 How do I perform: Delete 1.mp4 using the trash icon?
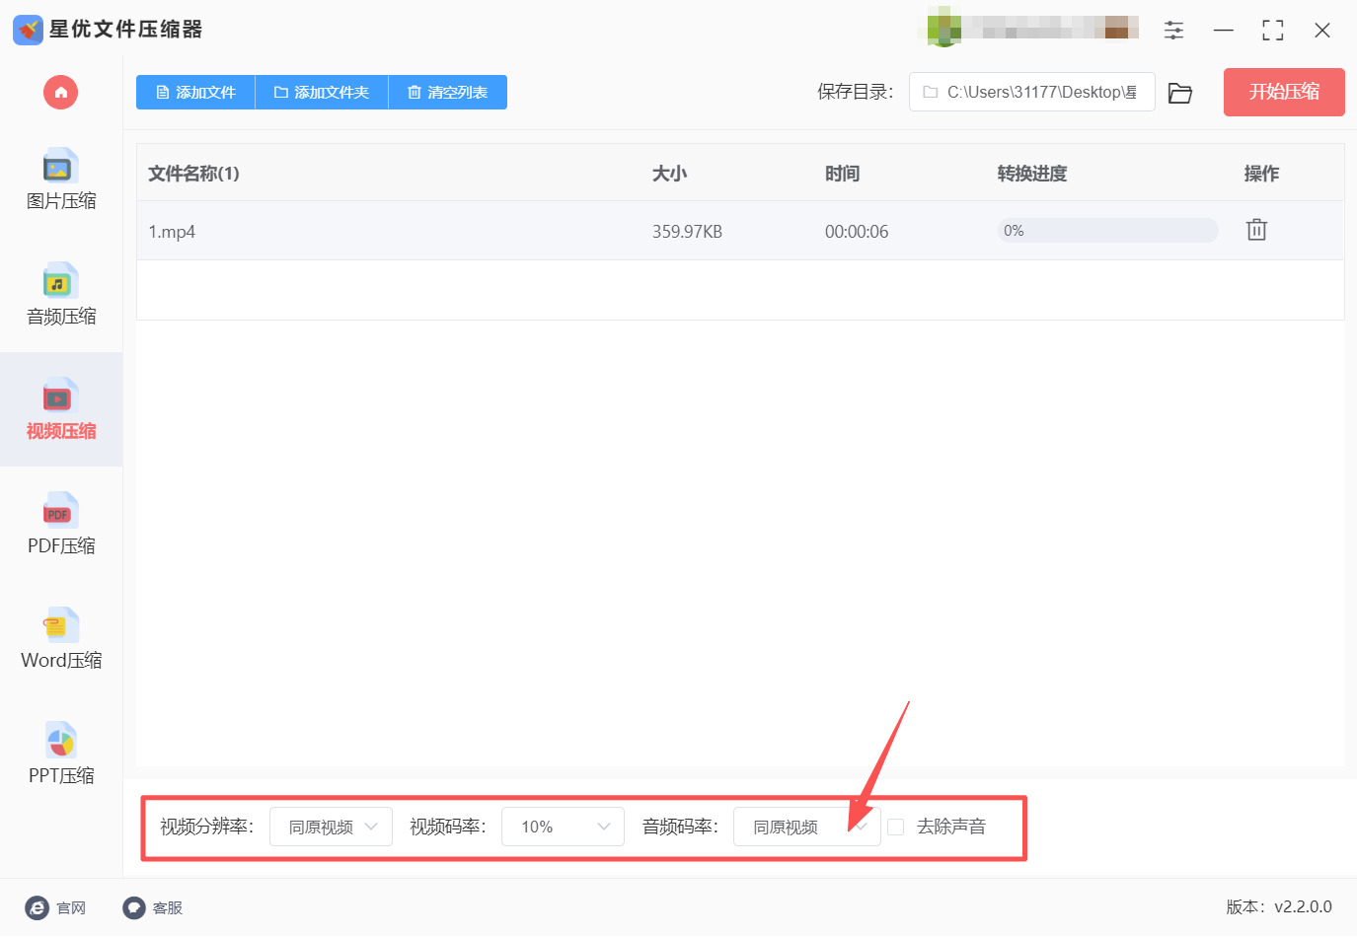pyautogui.click(x=1256, y=230)
